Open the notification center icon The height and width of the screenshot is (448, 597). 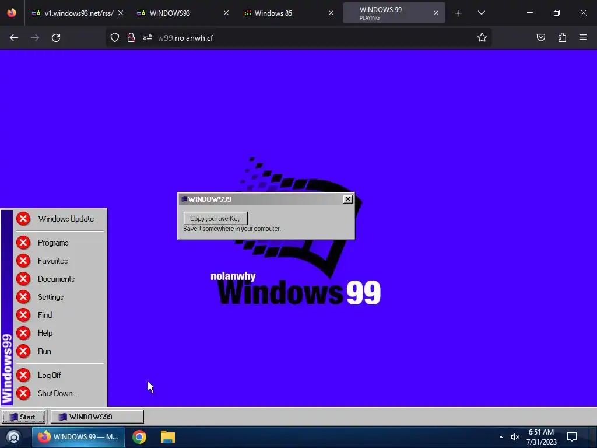click(x=571, y=437)
